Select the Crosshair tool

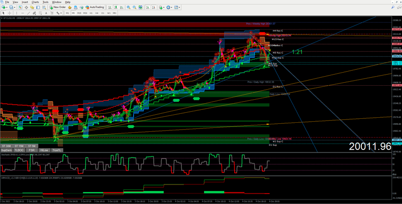pyautogui.click(x=10, y=13)
